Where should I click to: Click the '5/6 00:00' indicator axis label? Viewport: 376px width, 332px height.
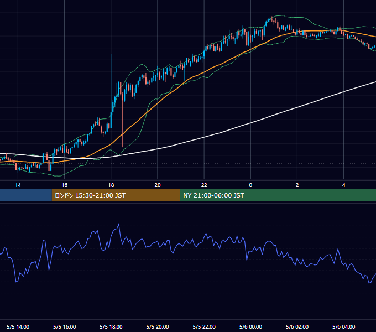coord(250,327)
